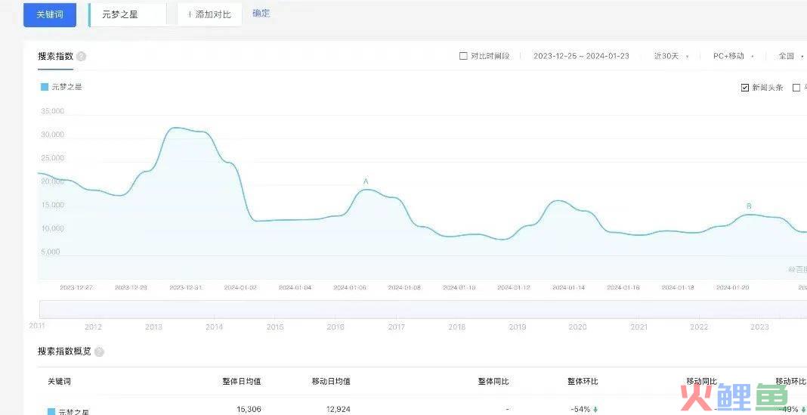Image resolution: width=807 pixels, height=415 pixels.
Task: Click year 2013 on the timeline
Action: [153, 327]
